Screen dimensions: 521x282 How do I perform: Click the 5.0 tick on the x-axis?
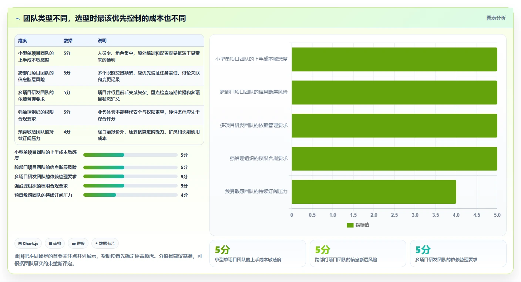pos(497,215)
